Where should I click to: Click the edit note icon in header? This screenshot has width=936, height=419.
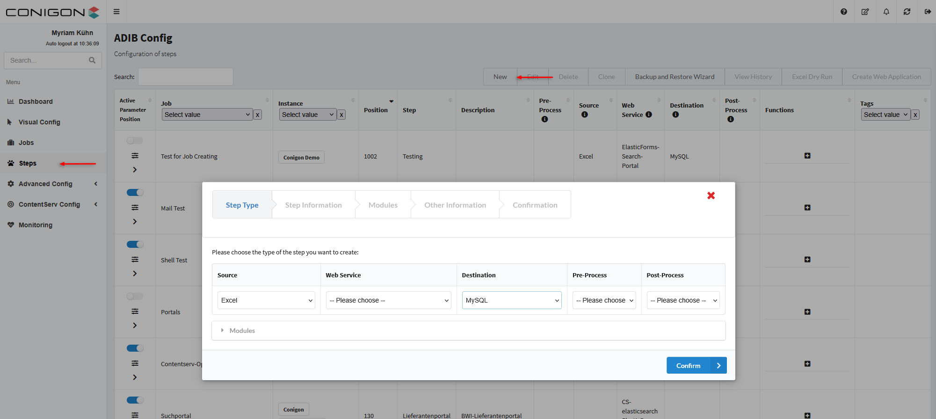[x=865, y=12]
